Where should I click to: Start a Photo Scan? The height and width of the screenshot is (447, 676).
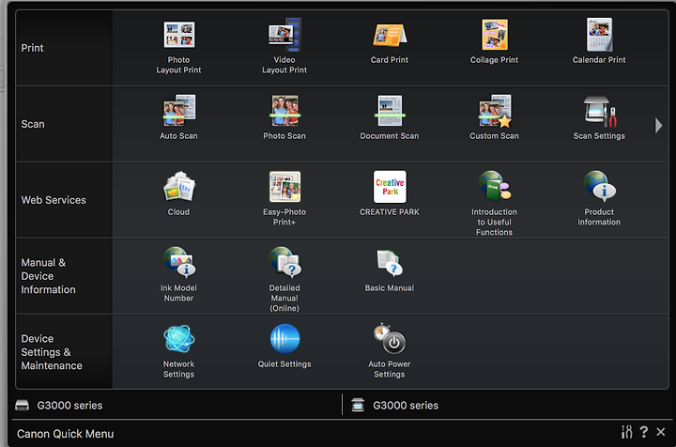tap(284, 117)
